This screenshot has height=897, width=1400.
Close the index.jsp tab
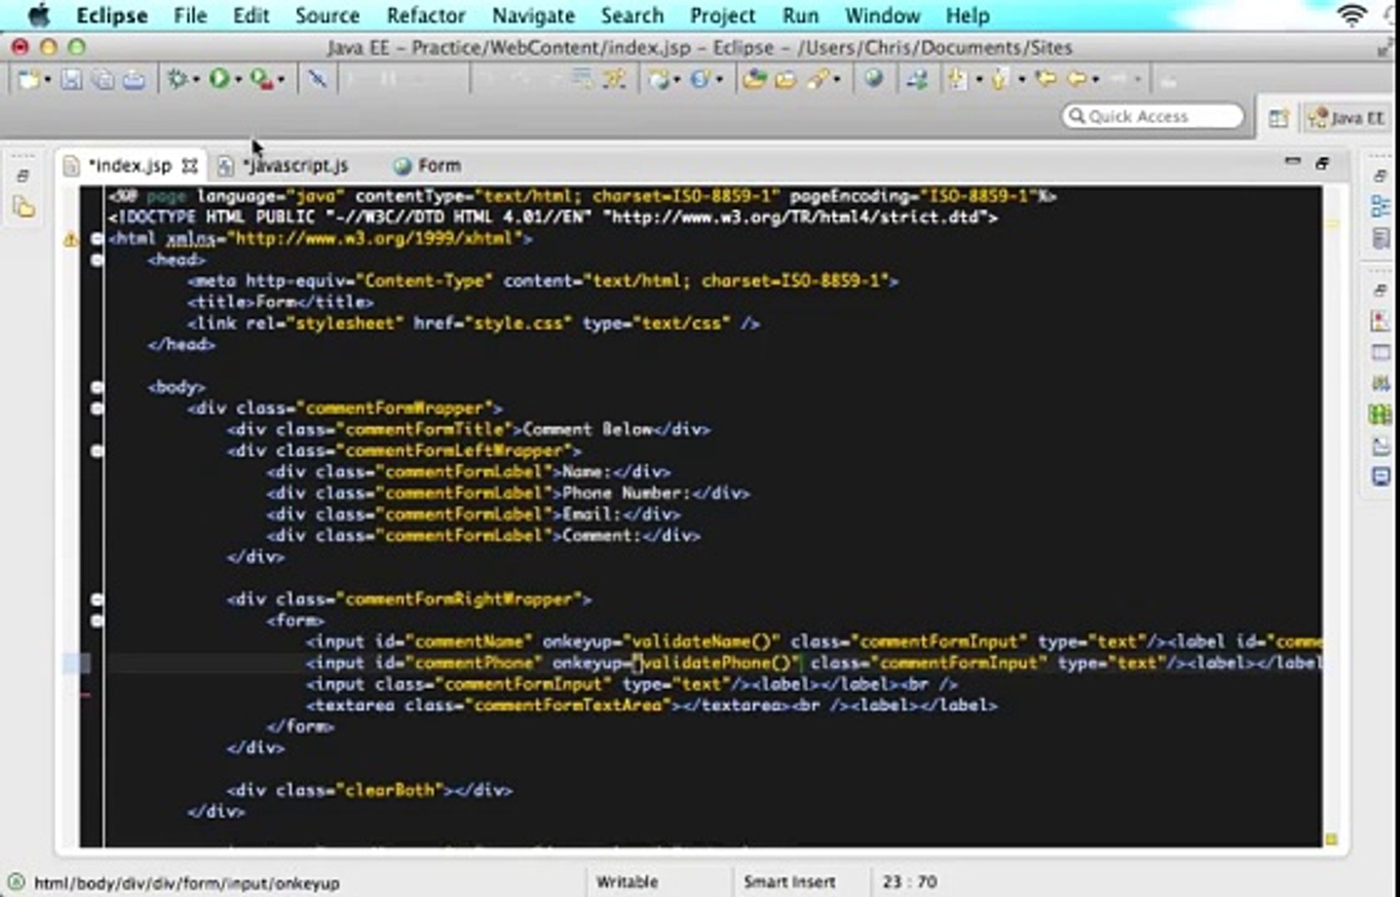(x=190, y=166)
